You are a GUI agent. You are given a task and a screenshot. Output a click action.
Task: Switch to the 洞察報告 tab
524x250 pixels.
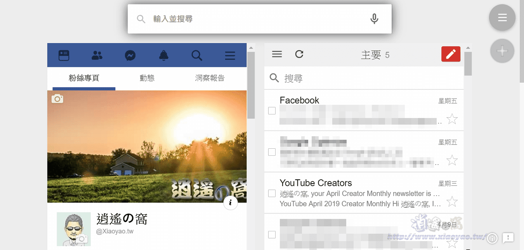[210, 78]
